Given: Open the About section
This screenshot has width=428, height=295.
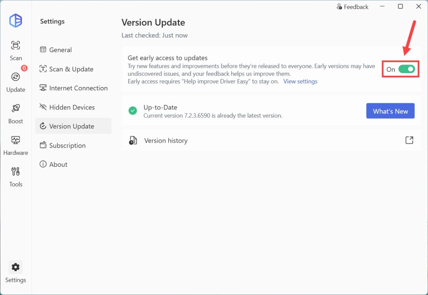Looking at the screenshot, I should coord(73,164).
